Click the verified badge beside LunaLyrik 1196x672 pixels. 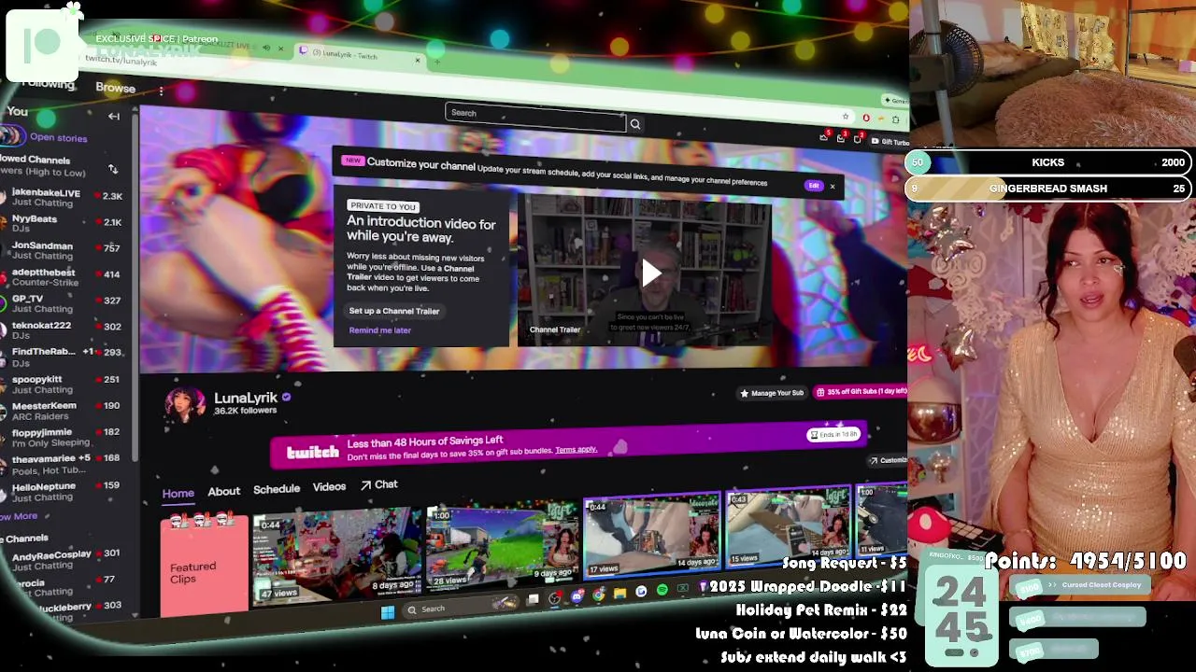[x=287, y=397]
